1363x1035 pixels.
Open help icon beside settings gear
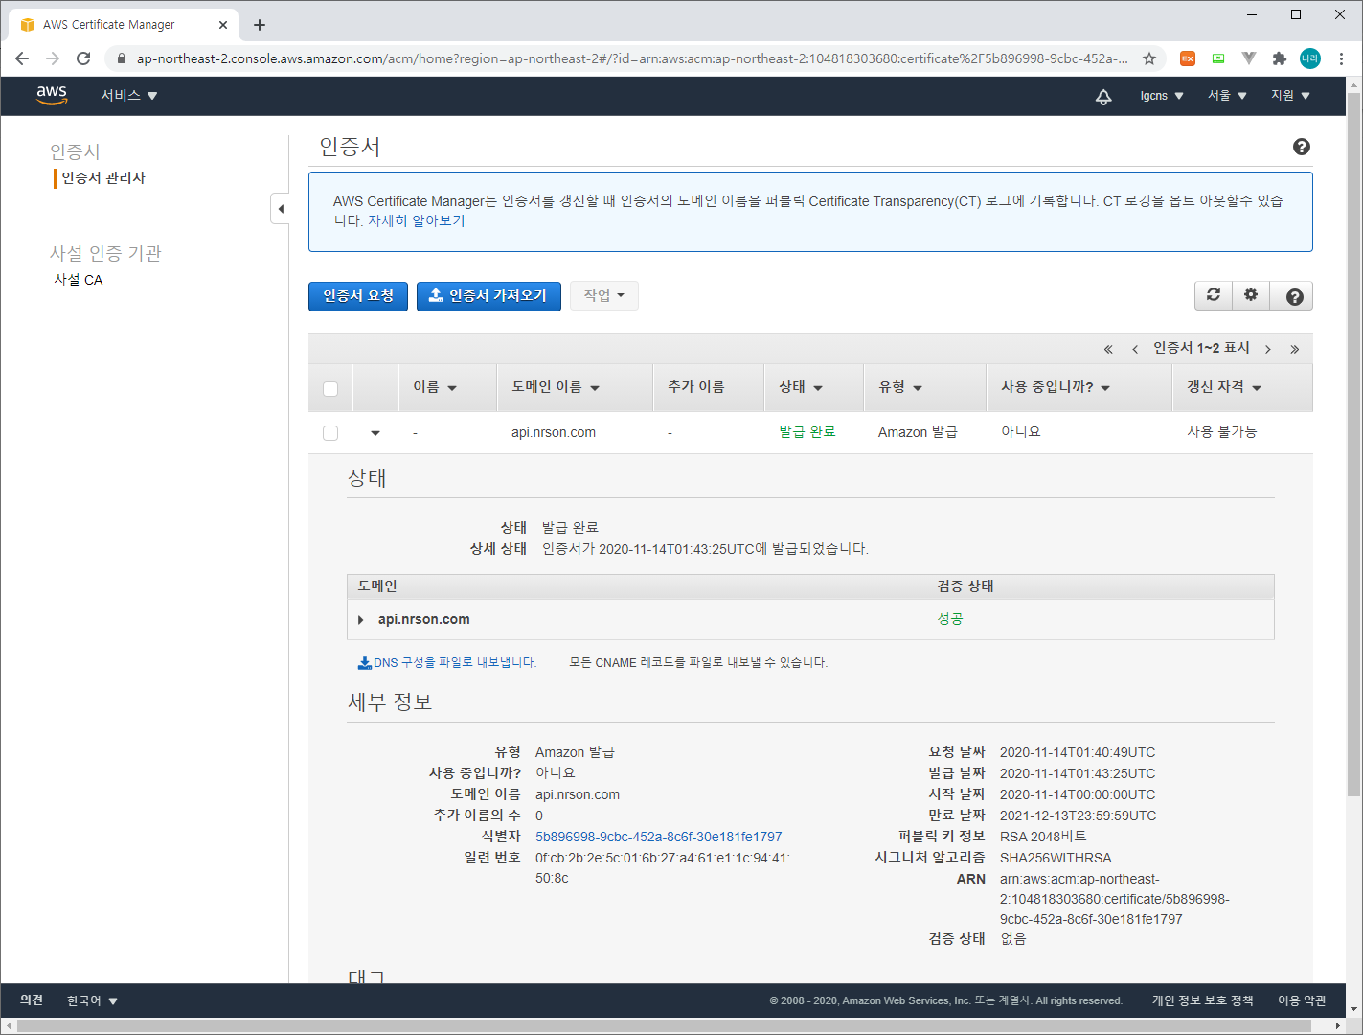pyautogui.click(x=1294, y=296)
